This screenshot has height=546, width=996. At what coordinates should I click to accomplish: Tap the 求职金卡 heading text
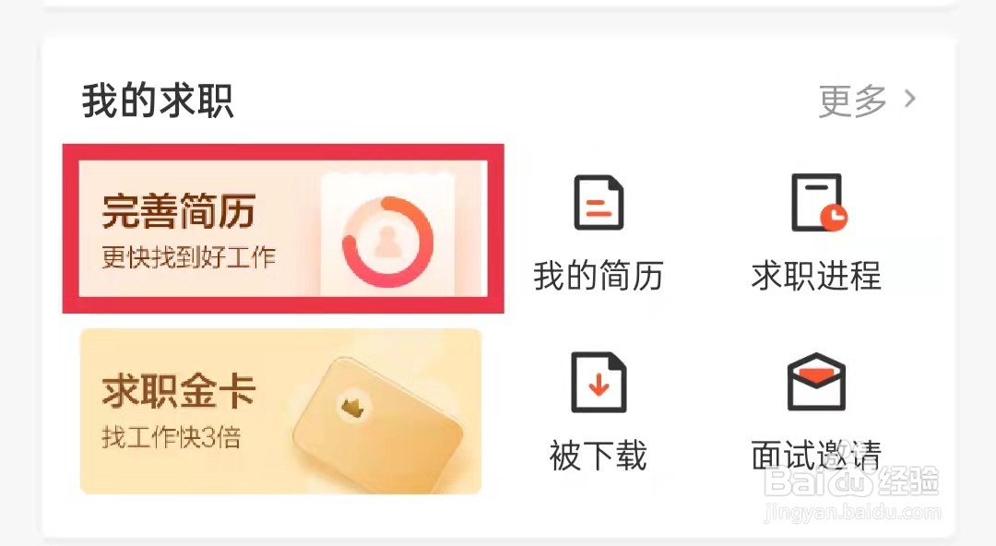179,391
